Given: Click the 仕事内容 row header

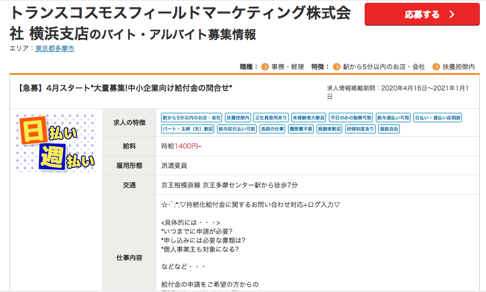Looking at the screenshot, I should pyautogui.click(x=129, y=257).
